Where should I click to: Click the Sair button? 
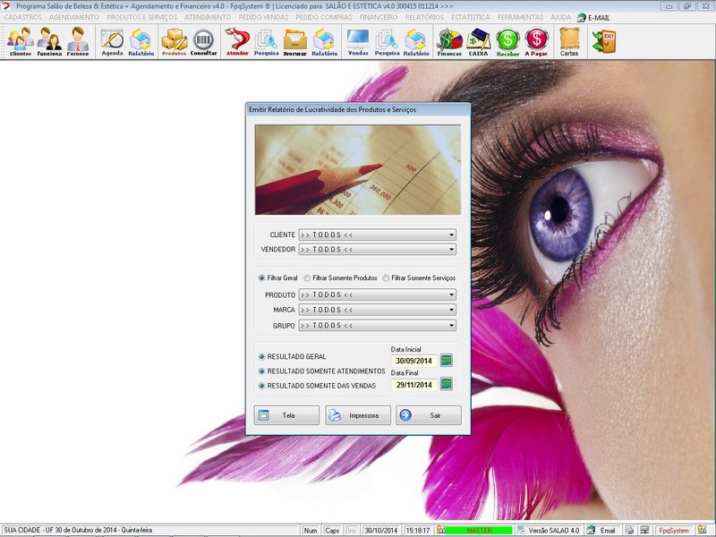tap(429, 415)
